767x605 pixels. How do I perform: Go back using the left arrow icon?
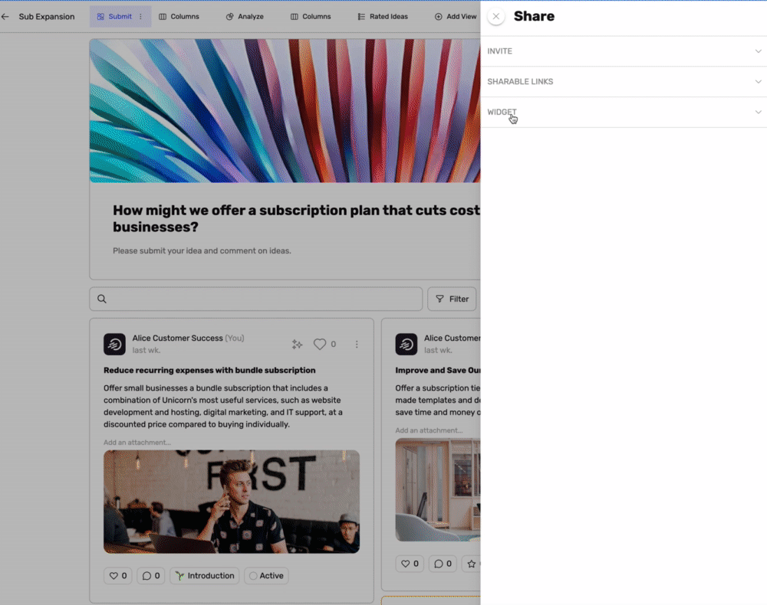[5, 17]
